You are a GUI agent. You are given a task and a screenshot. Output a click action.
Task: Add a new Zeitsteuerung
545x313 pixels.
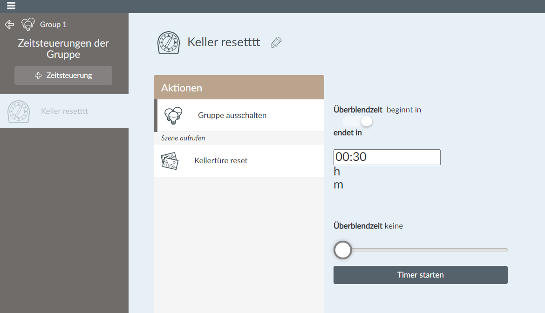click(x=63, y=76)
